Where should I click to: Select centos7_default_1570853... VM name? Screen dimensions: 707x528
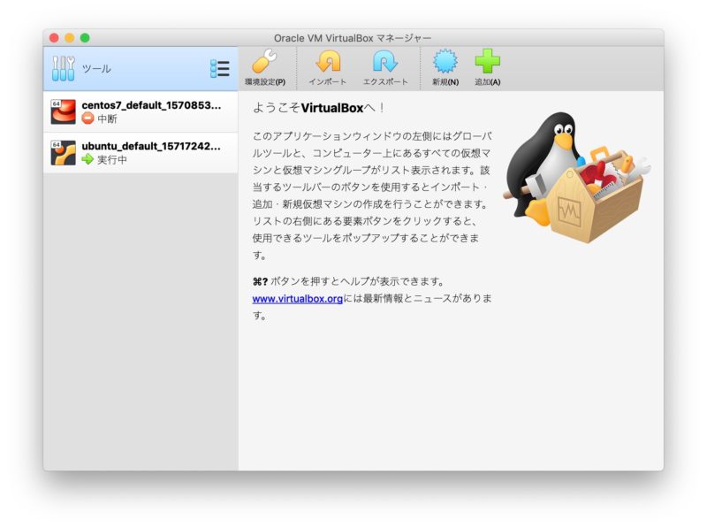[151, 105]
